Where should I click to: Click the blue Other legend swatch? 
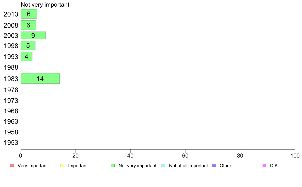coord(214,165)
